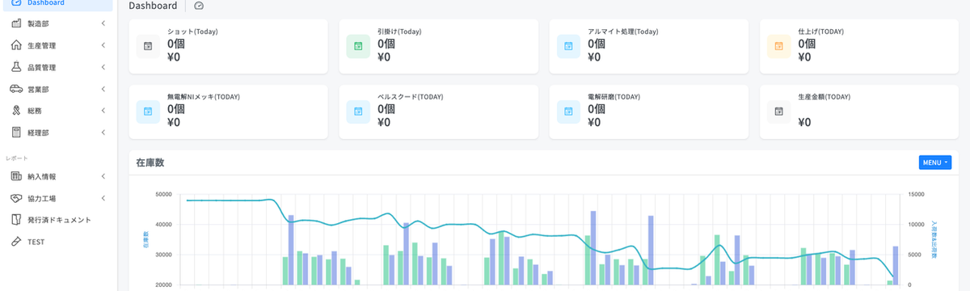Select the TEST menu item
Screen dimensions: 970x291
[x=58, y=242]
